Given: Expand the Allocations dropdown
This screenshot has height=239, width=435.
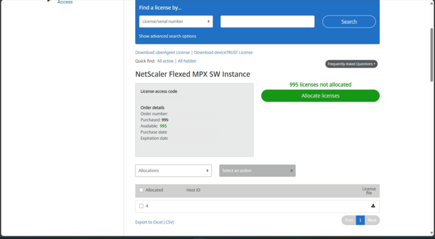Looking at the screenshot, I should (173, 171).
